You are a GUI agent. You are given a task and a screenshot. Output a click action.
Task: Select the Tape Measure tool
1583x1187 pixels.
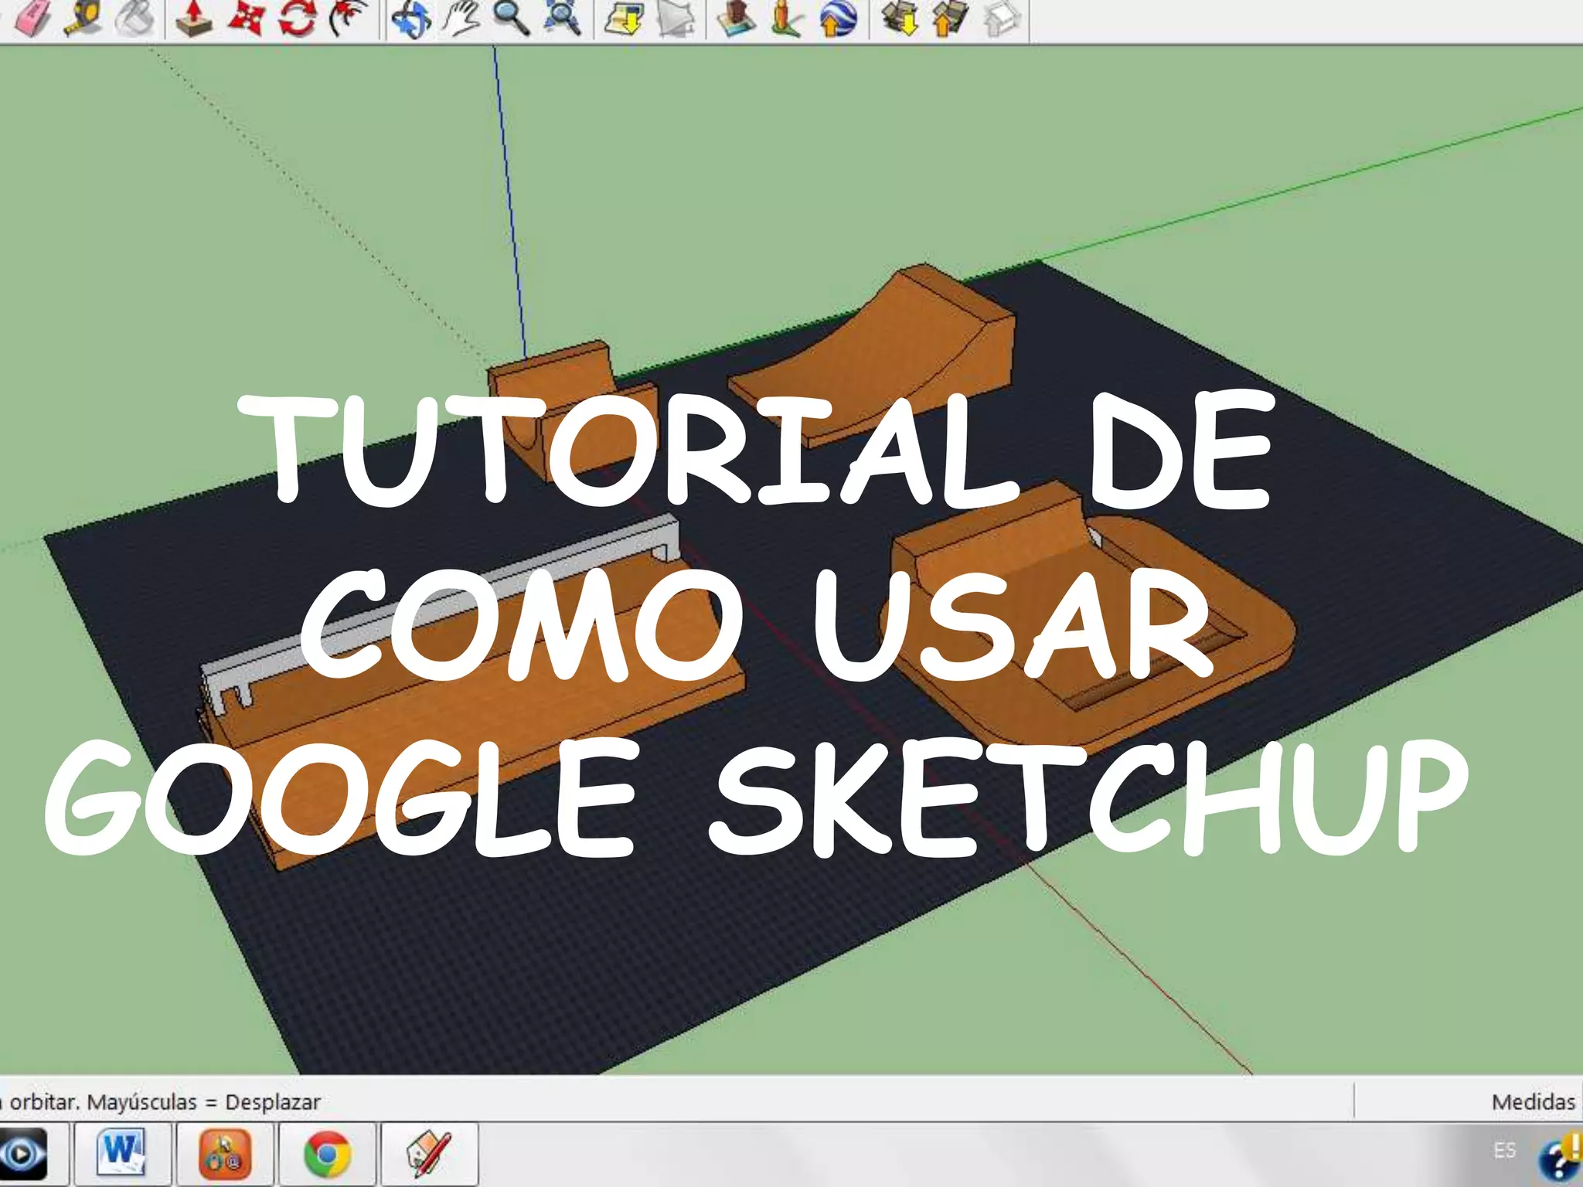point(83,17)
